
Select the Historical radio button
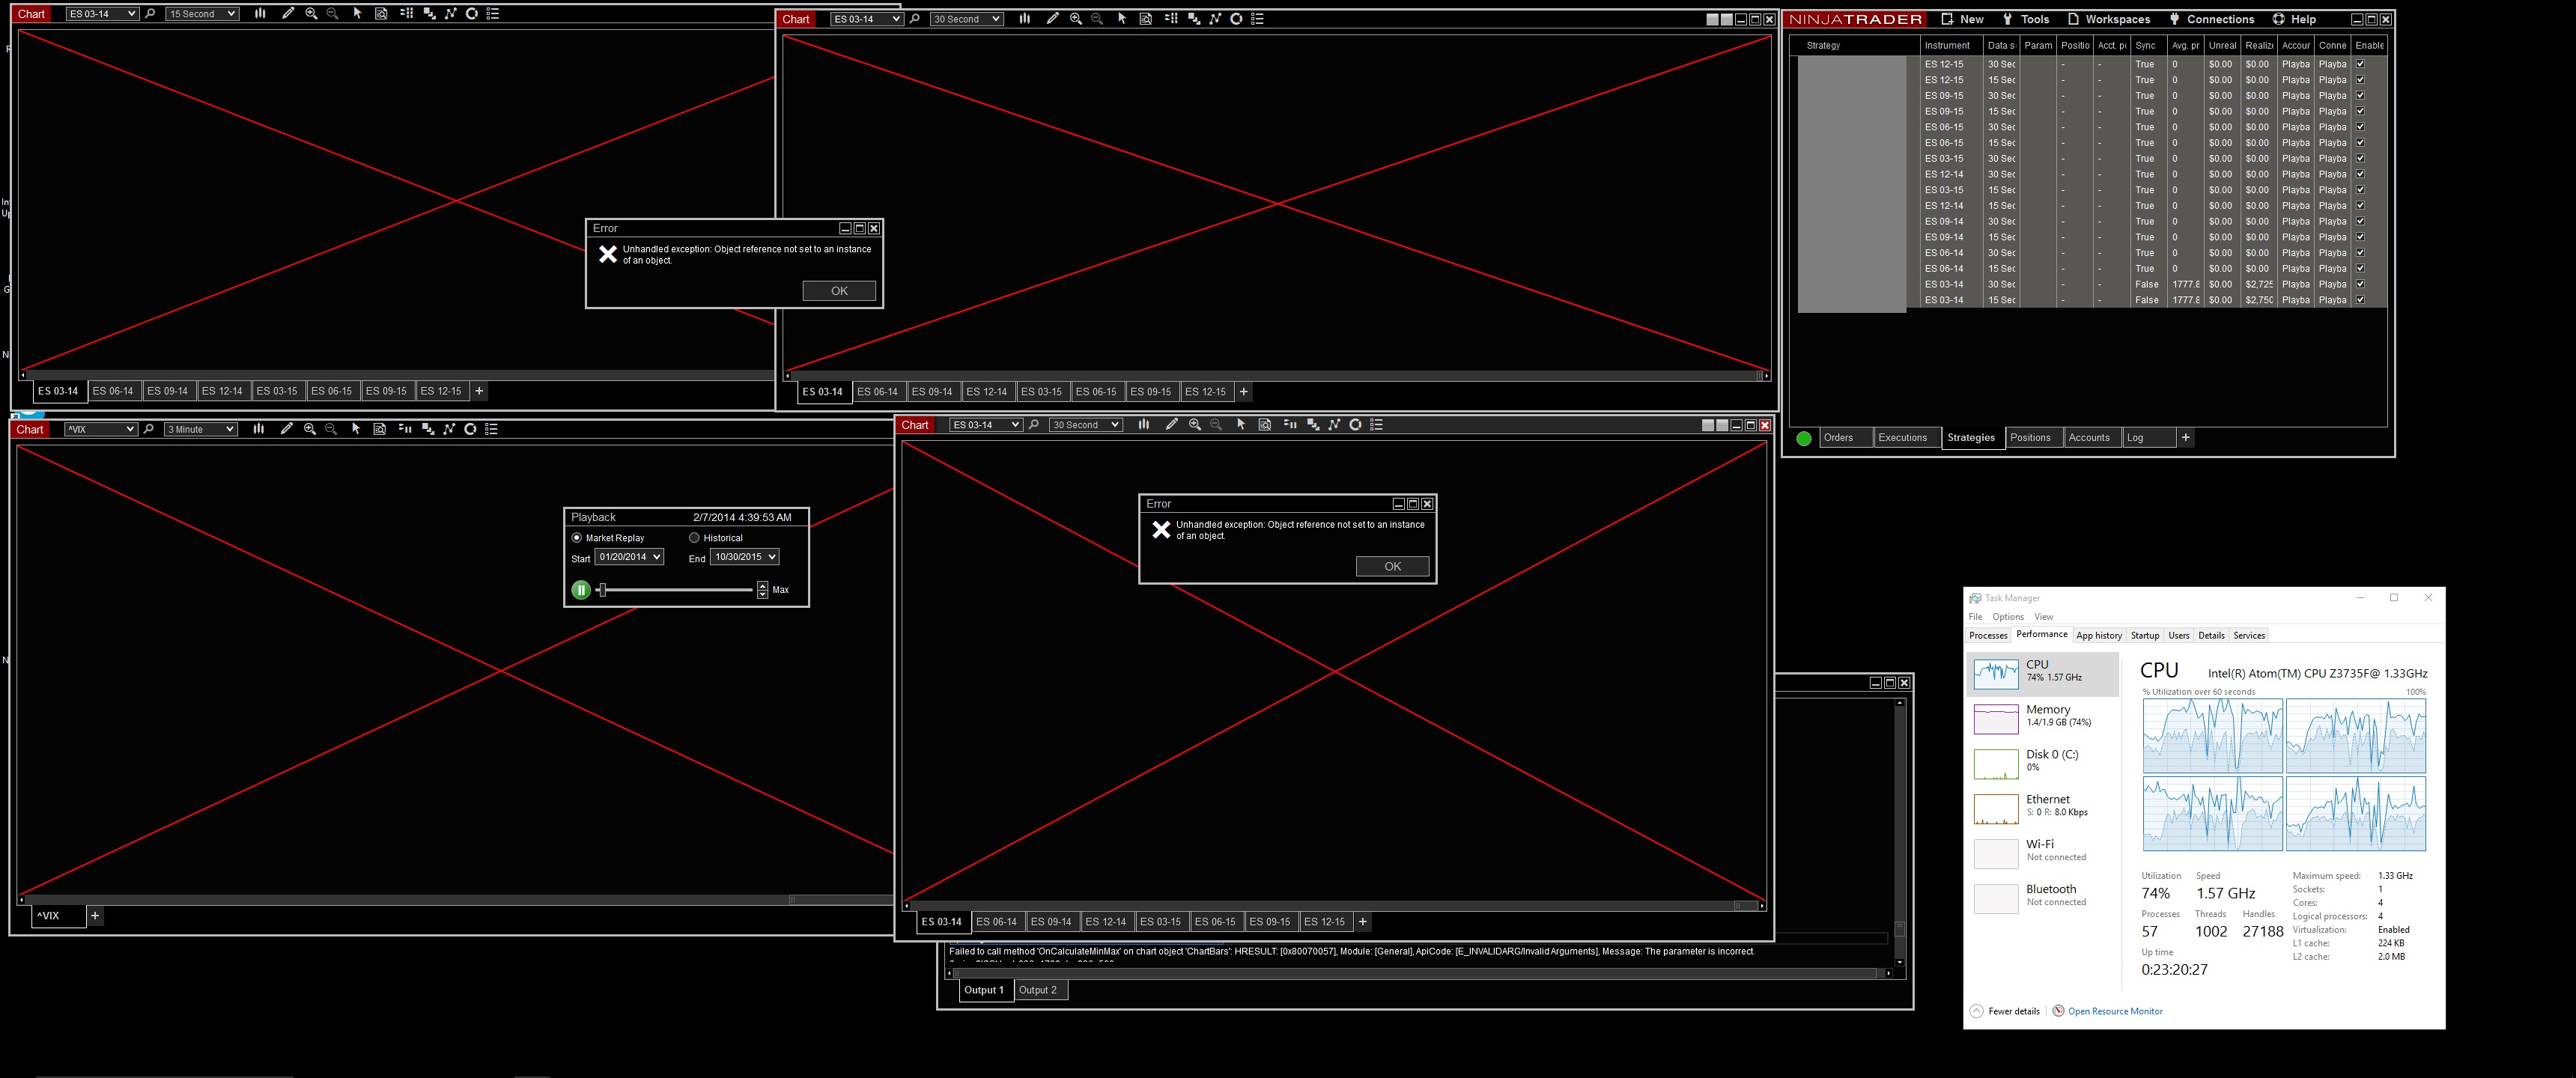click(x=694, y=538)
